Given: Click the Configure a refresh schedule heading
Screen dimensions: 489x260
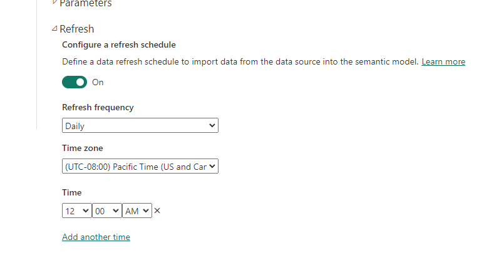Looking at the screenshot, I should pyautogui.click(x=119, y=45).
